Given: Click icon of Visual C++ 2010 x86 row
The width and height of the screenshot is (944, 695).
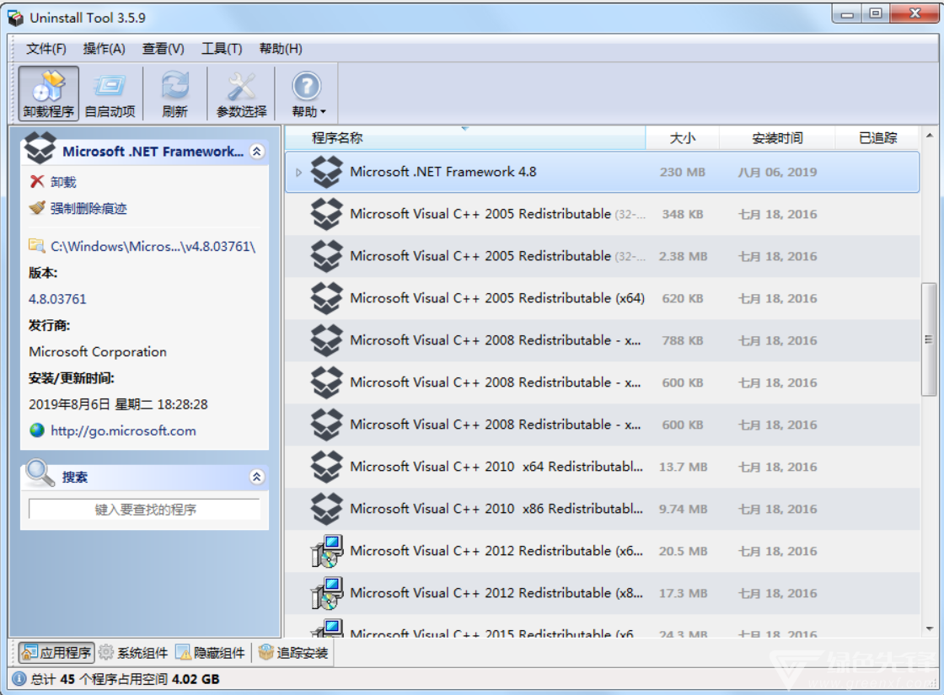Looking at the screenshot, I should click(x=327, y=509).
